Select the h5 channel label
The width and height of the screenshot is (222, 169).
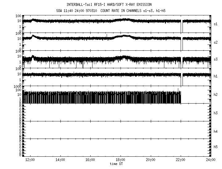216,147
